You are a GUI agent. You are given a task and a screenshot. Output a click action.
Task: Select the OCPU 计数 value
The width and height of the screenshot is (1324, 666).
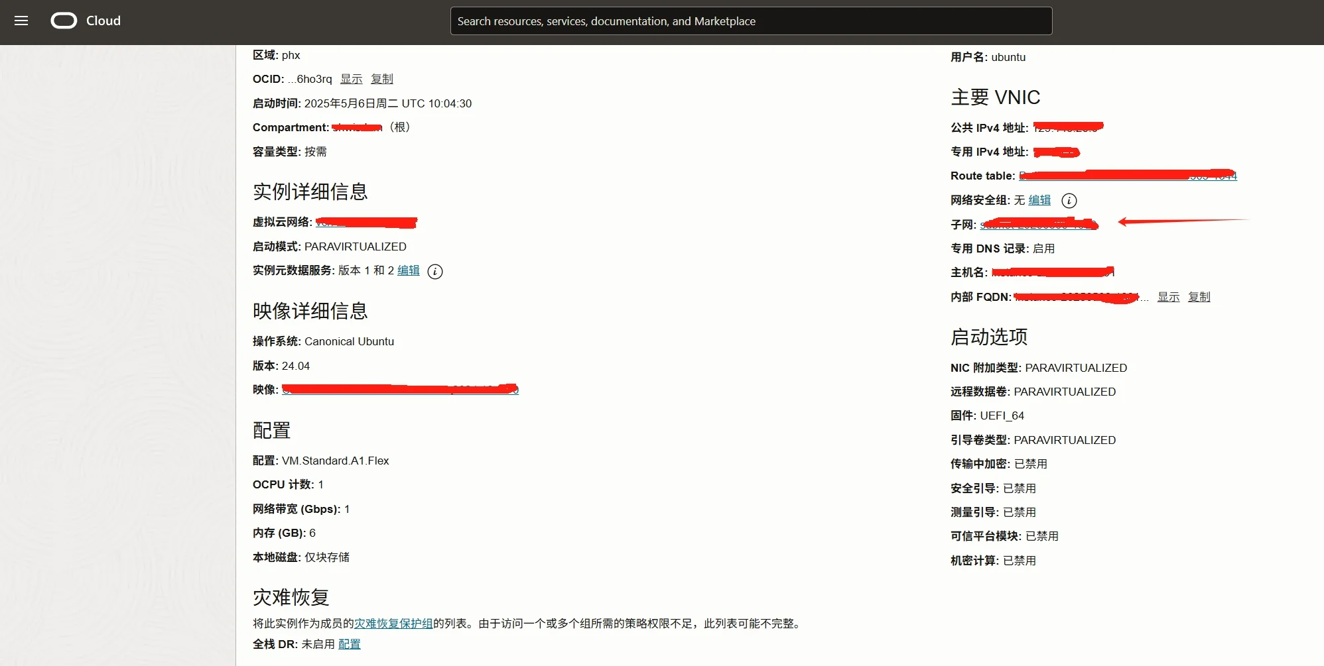click(321, 484)
